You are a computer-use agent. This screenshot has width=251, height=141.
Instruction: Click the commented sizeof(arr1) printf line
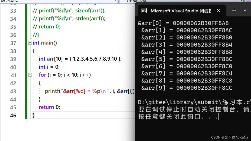(69, 10)
